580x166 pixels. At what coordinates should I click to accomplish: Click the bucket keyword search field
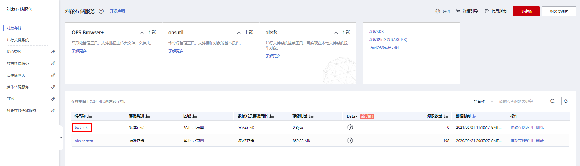[523, 101]
